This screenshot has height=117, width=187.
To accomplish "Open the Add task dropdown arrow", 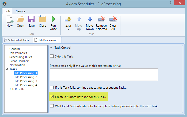I will (x=68, y=29).
